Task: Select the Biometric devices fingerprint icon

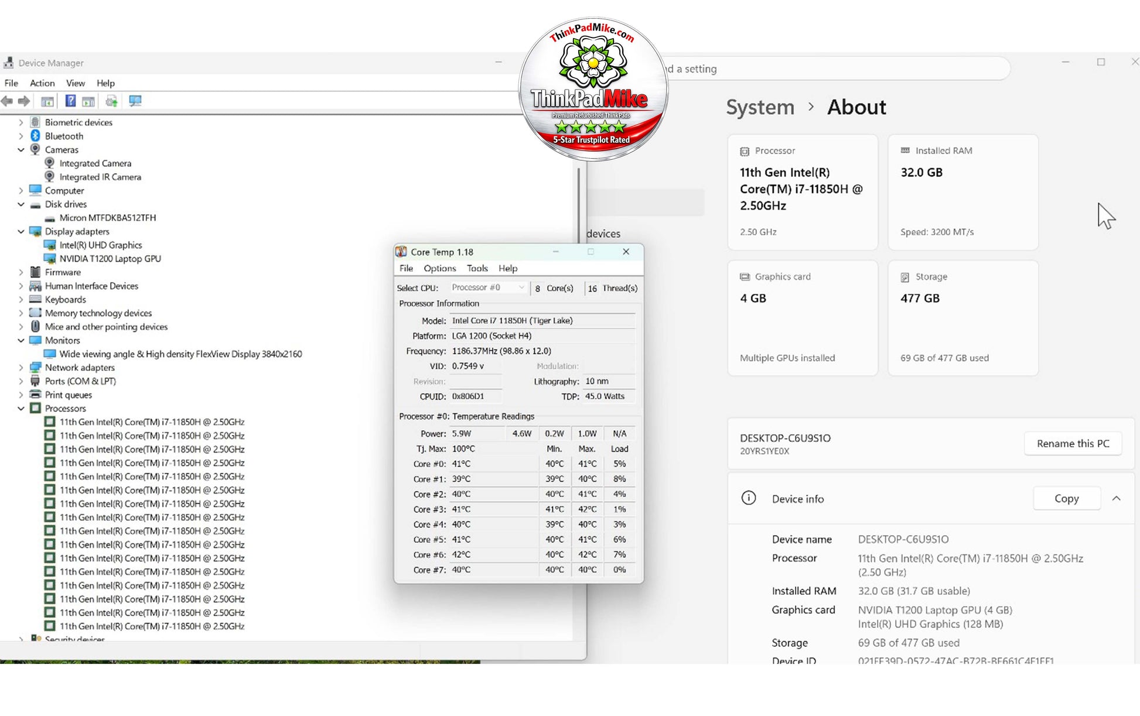Action: (x=35, y=122)
